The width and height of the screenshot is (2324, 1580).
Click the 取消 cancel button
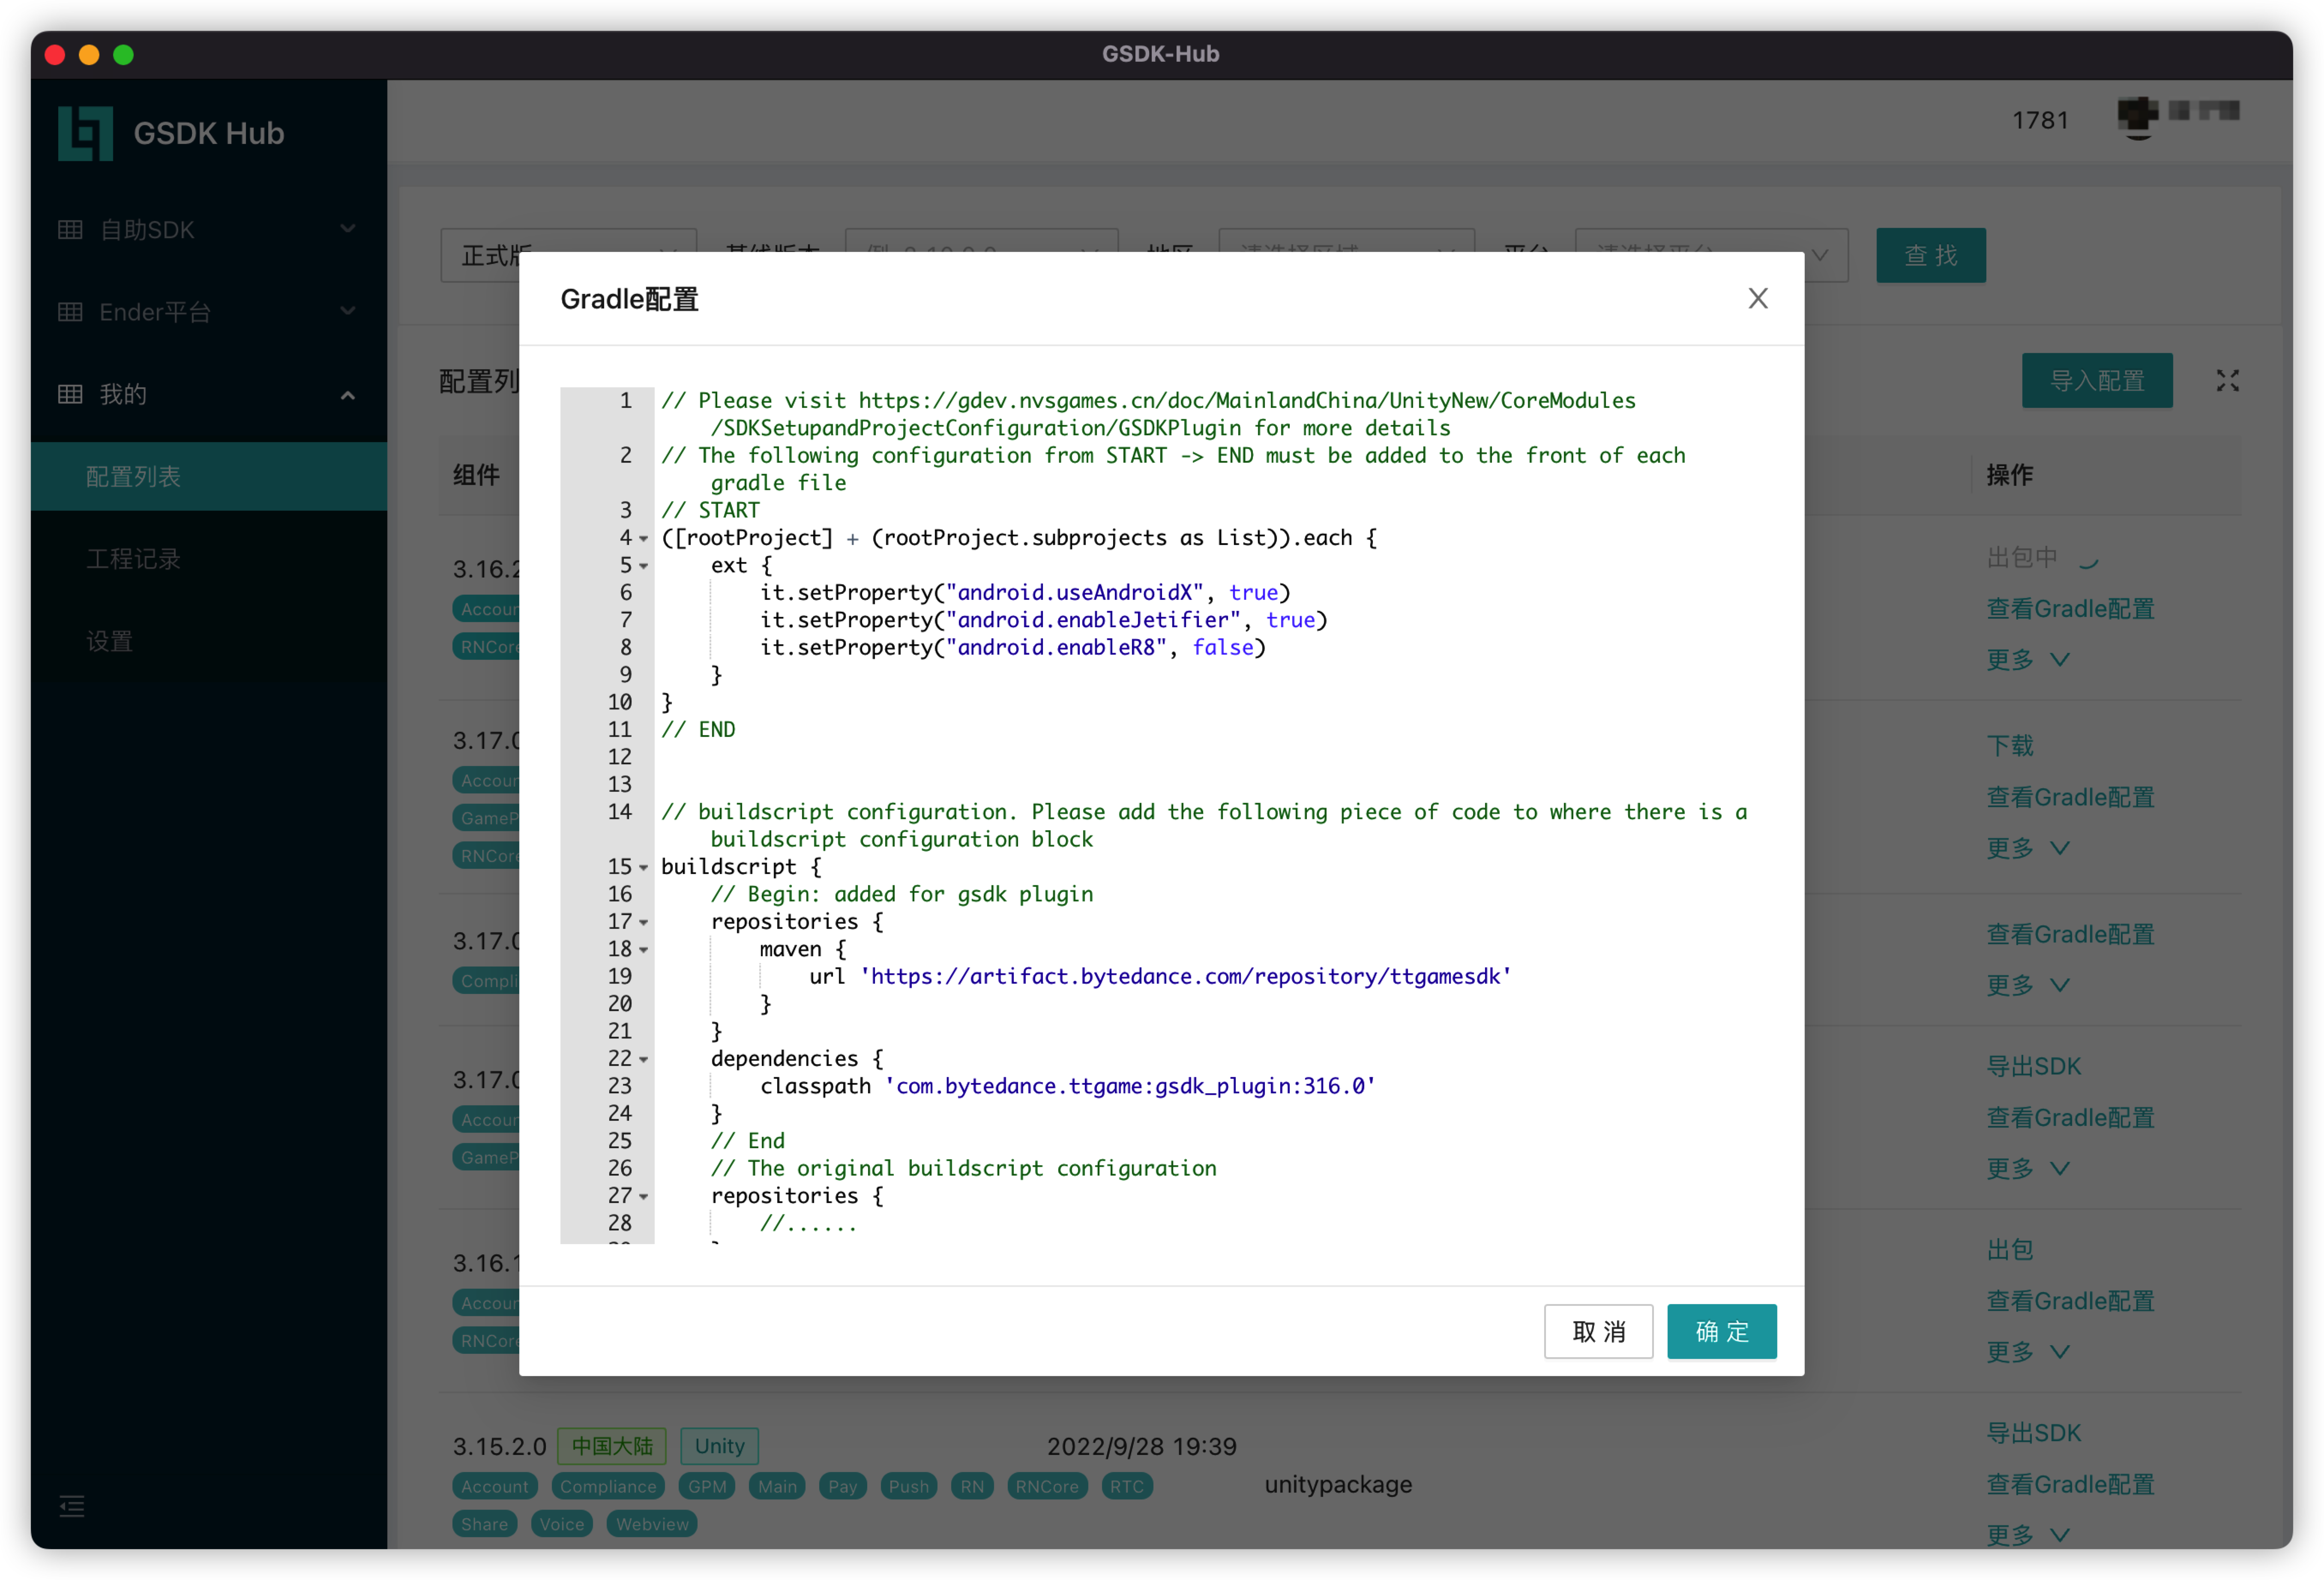[x=1598, y=1331]
